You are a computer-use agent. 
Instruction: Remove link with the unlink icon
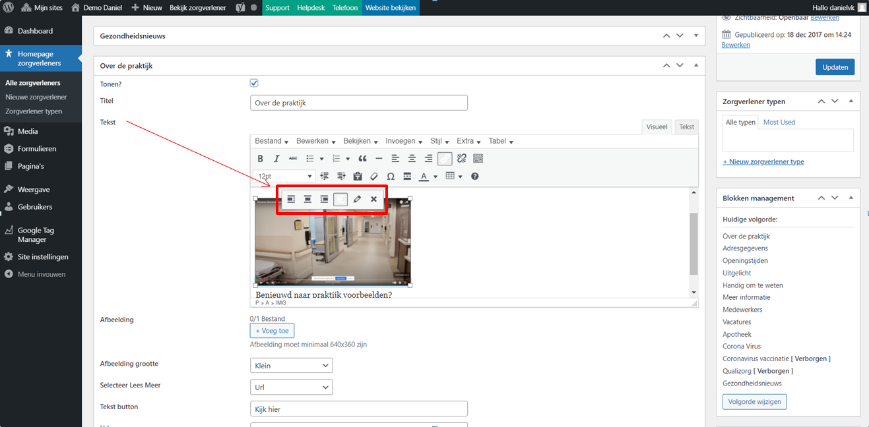pyautogui.click(x=462, y=159)
